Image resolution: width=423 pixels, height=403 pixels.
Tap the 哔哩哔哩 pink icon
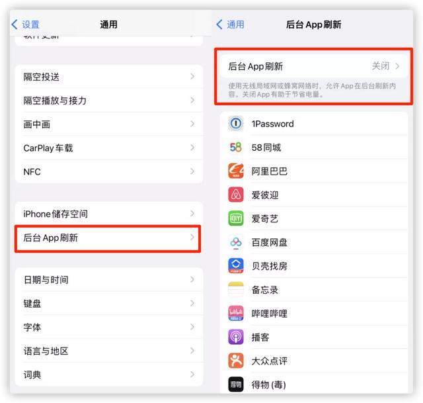click(x=236, y=313)
